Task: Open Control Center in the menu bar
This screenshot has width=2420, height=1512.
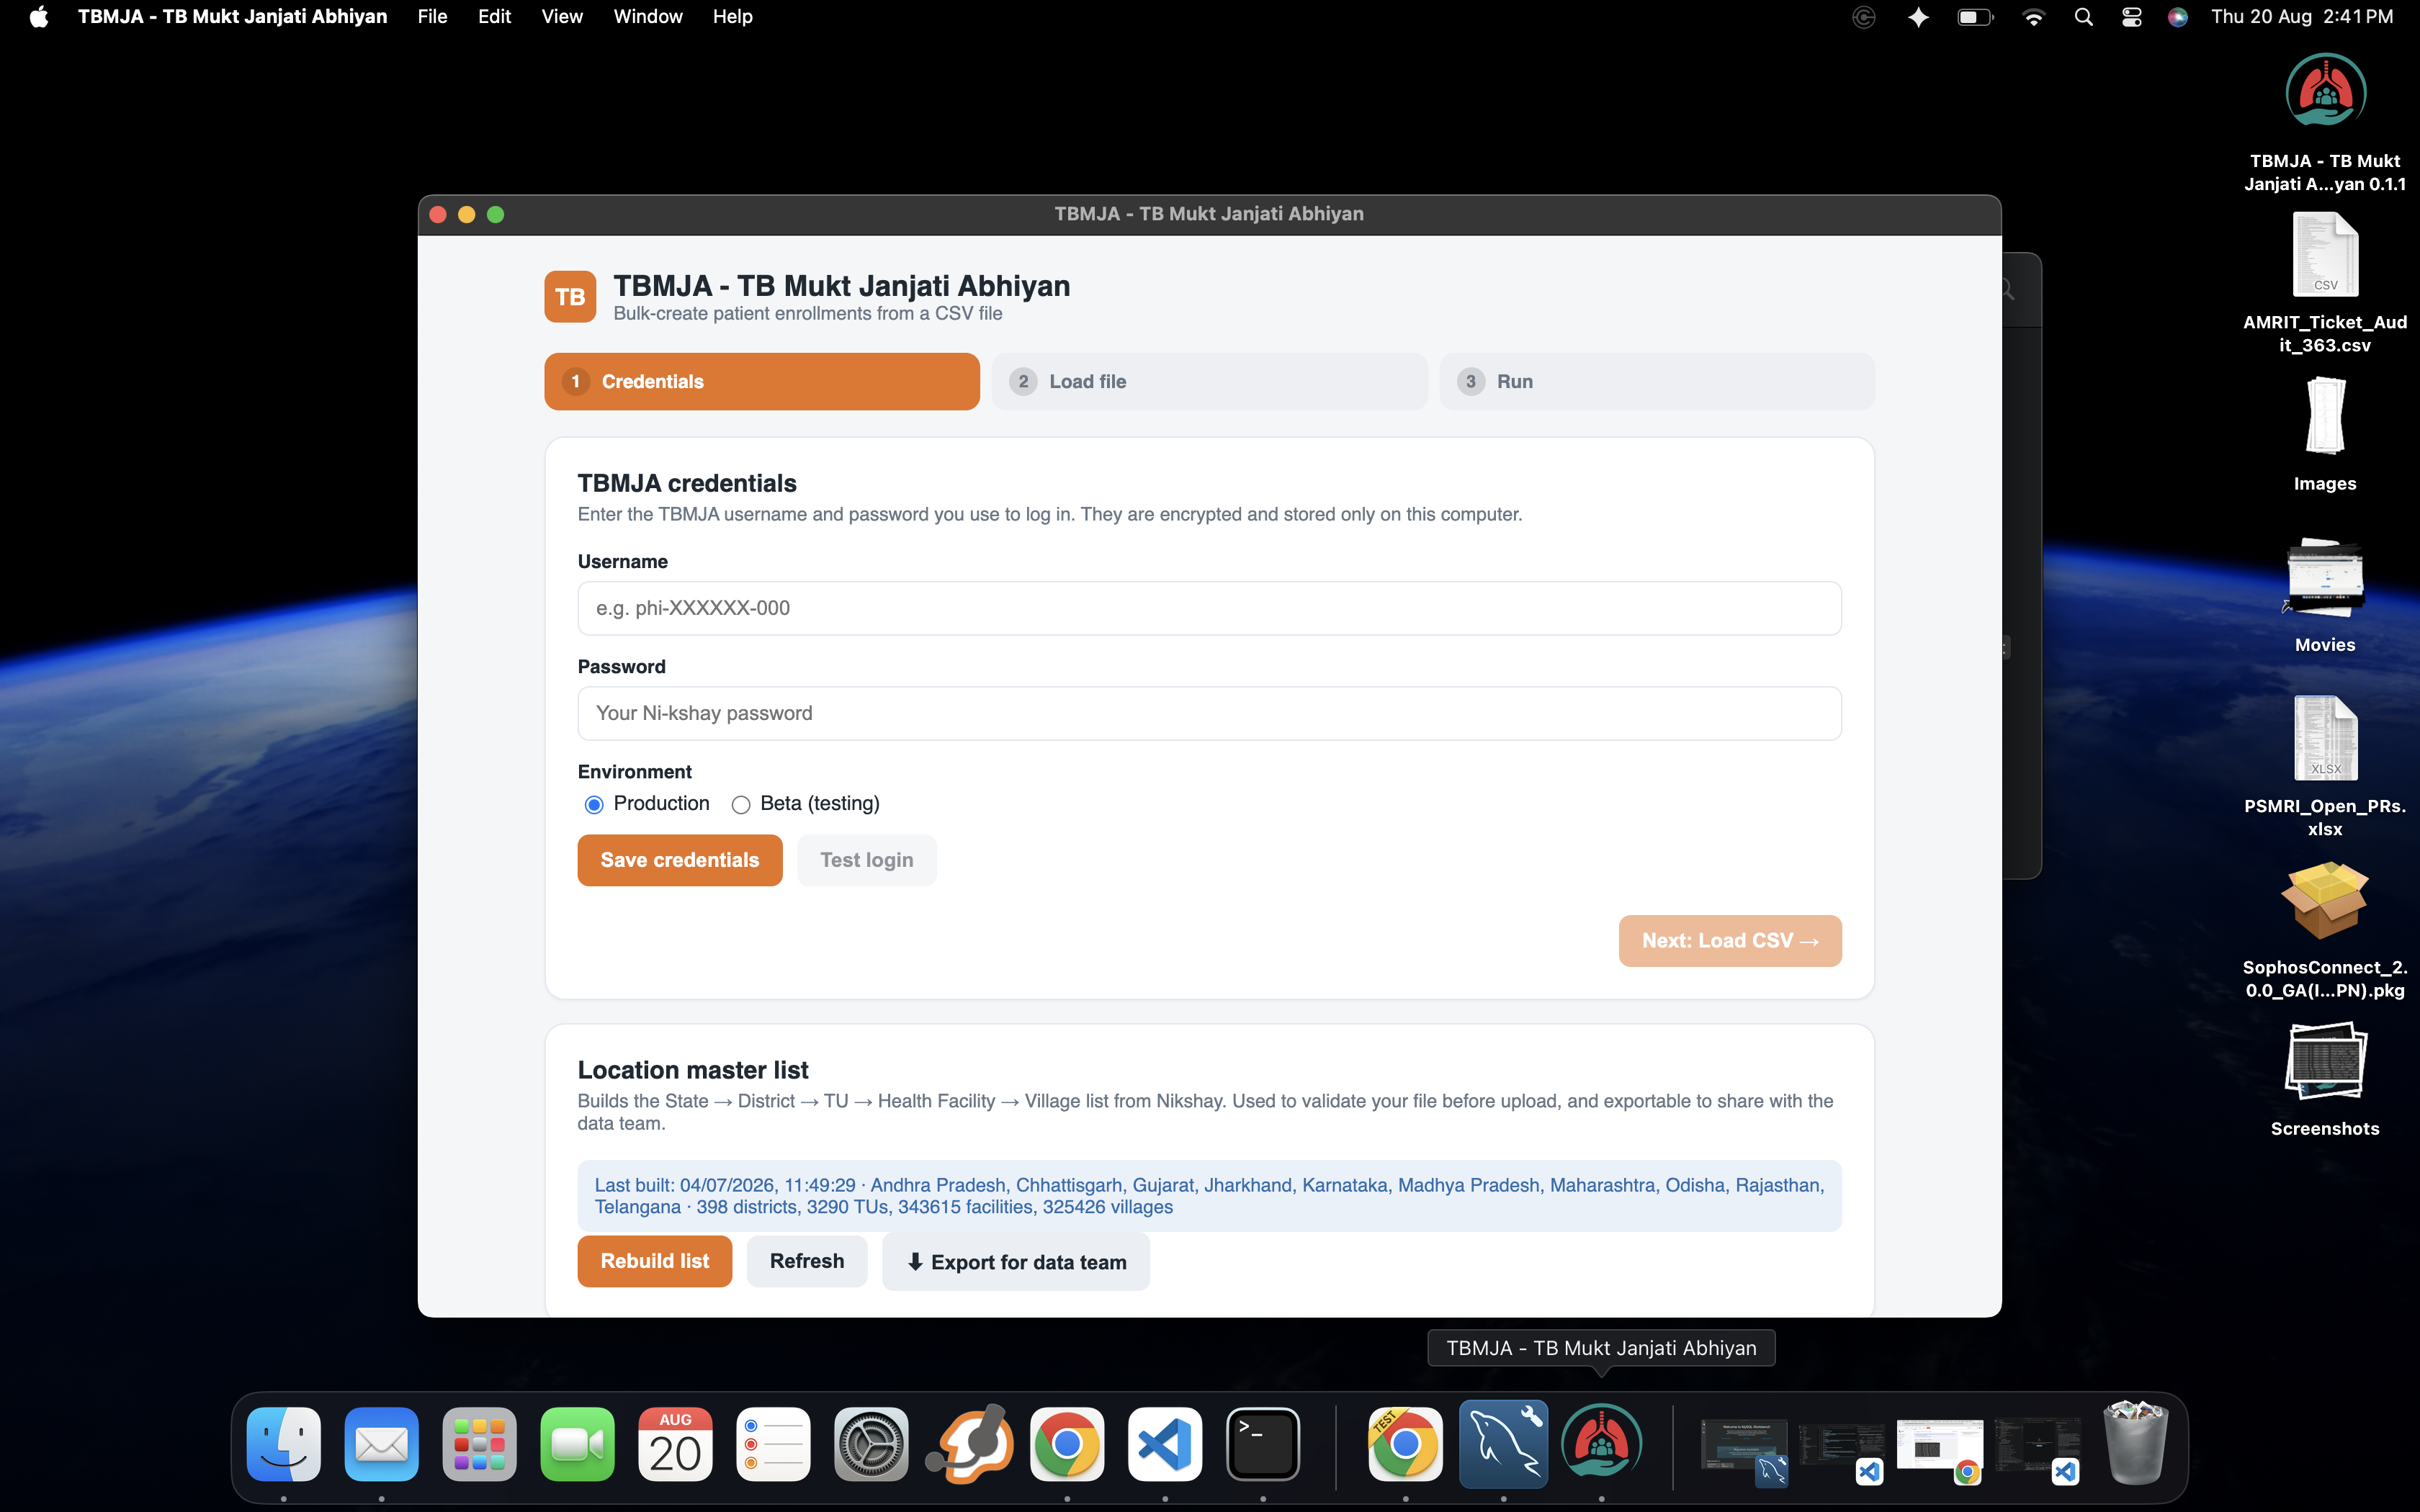Action: (x=2132, y=17)
